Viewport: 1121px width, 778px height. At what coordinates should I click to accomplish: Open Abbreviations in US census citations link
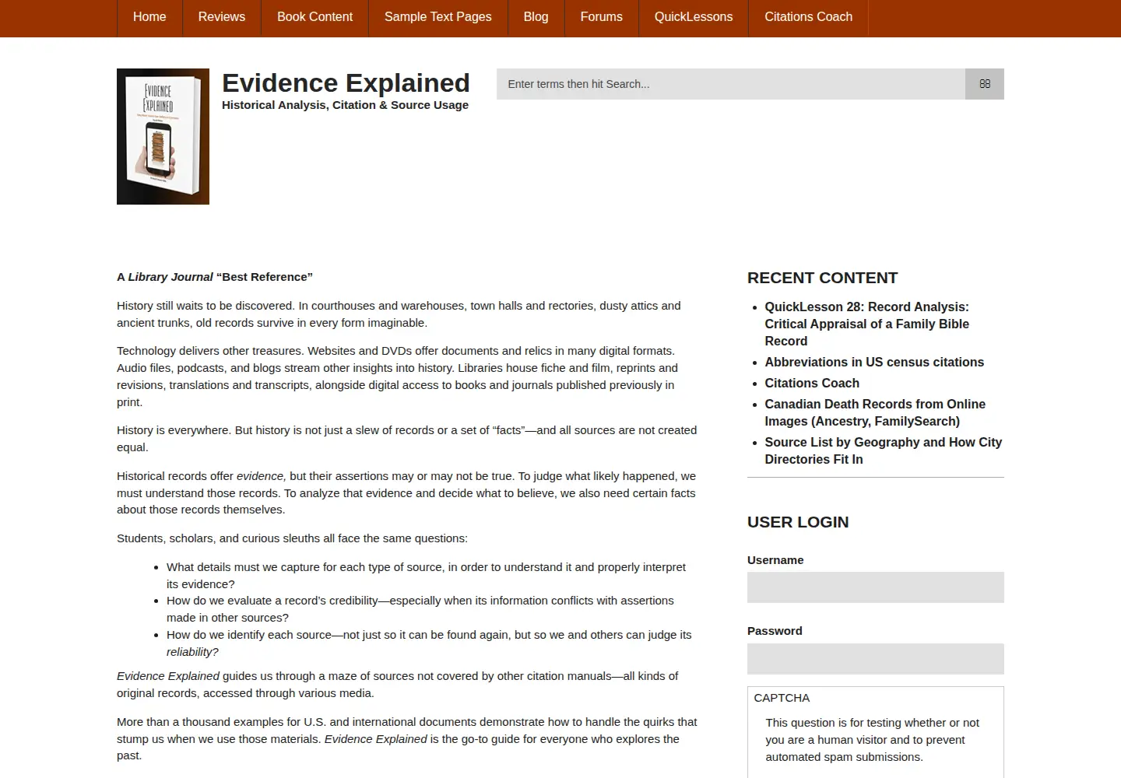tap(874, 362)
